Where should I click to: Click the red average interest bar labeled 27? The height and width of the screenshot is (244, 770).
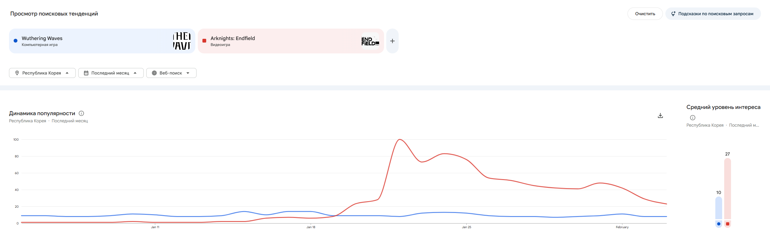(727, 189)
